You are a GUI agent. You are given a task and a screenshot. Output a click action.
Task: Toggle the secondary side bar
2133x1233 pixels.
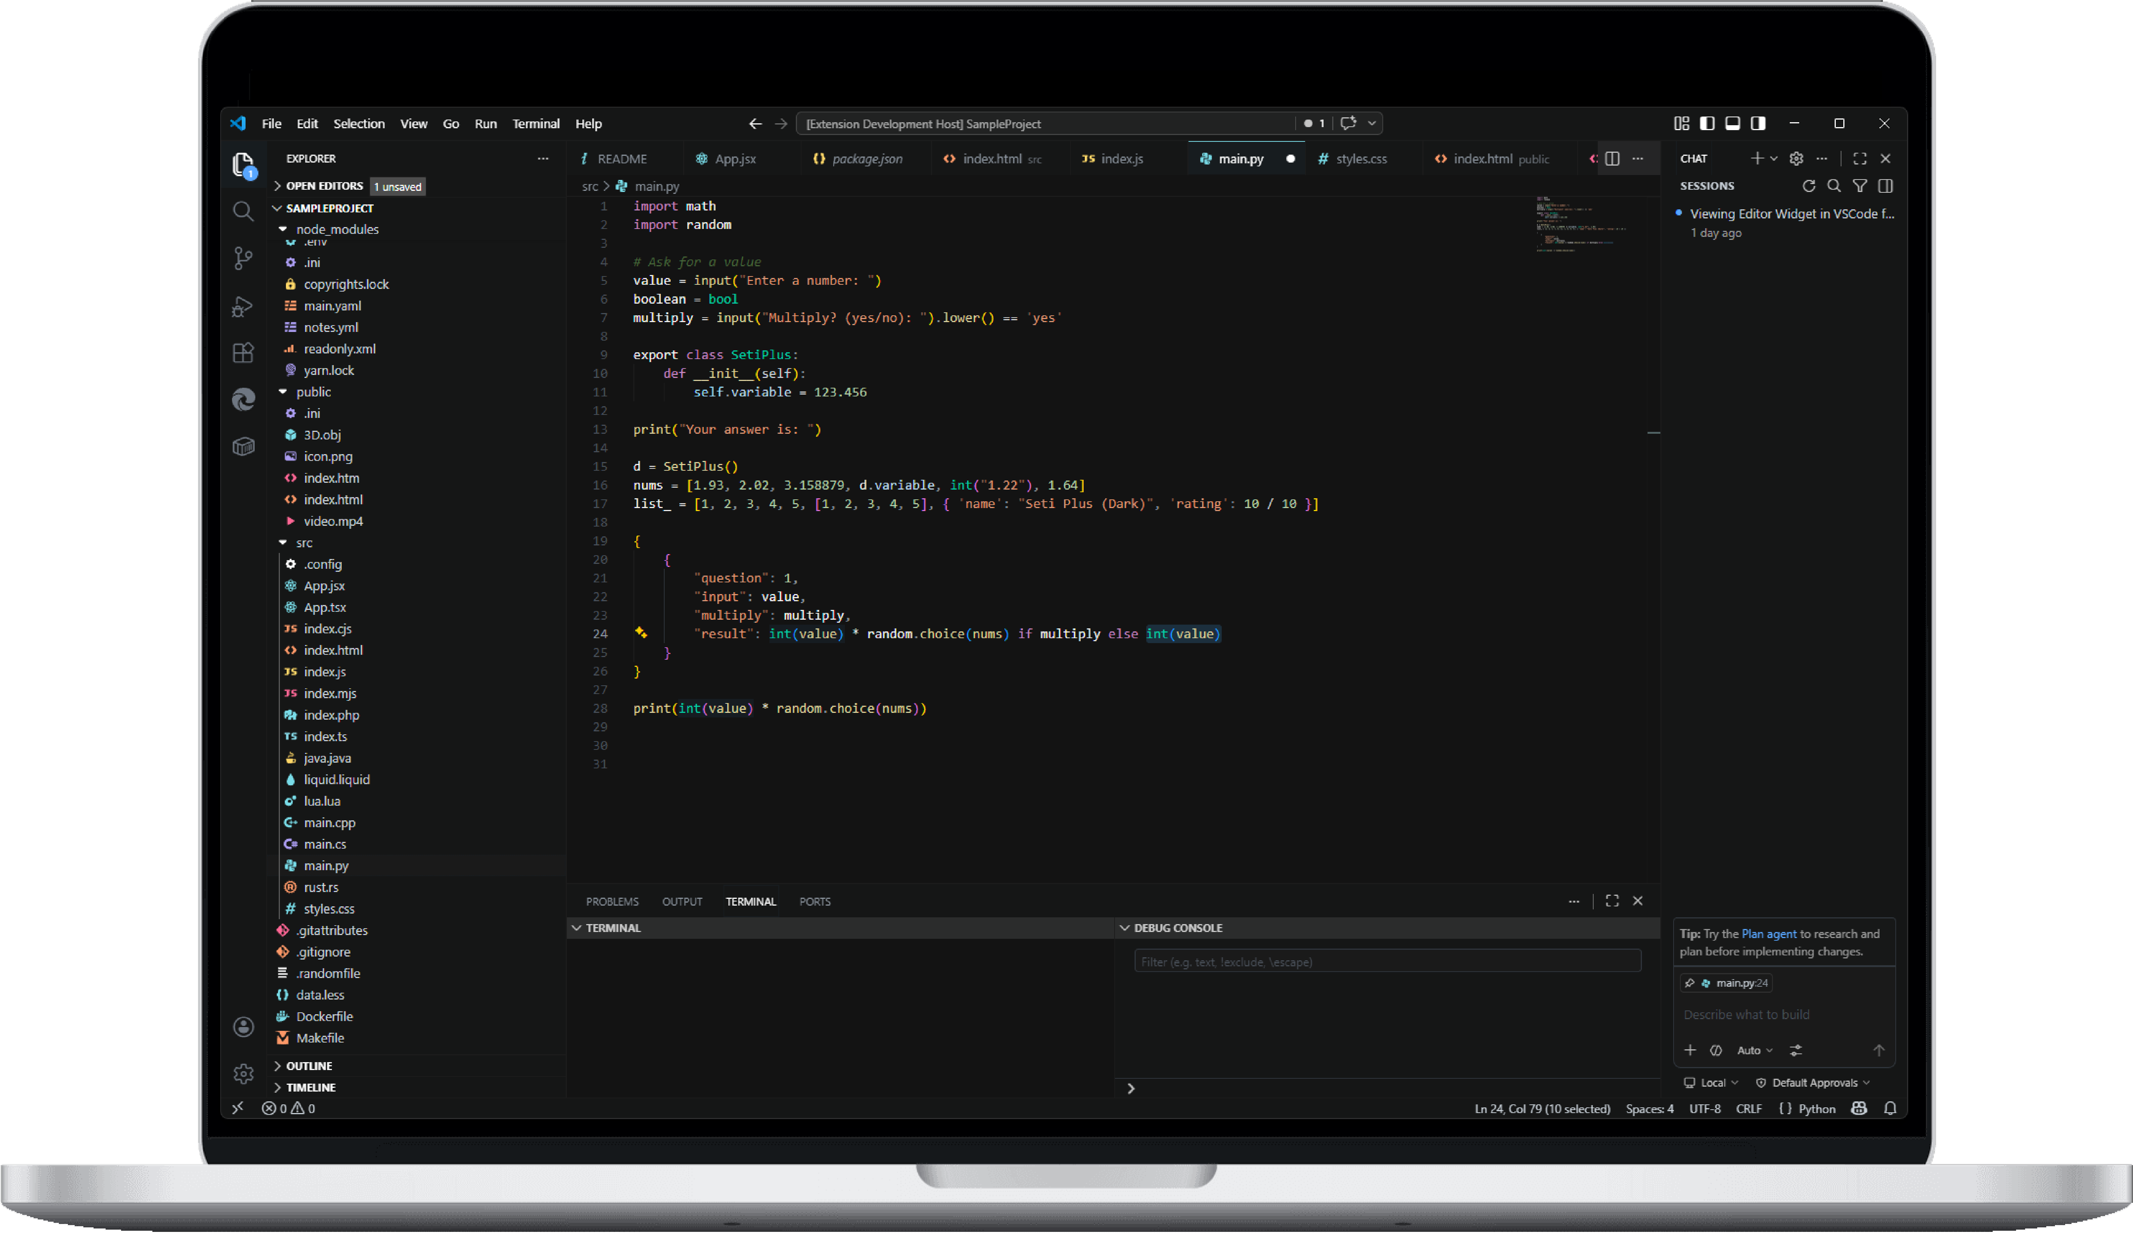(x=1758, y=124)
